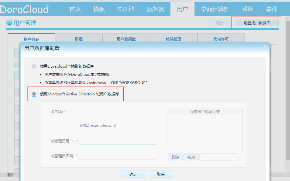Navigate to the 系统 menu

click(x=248, y=9)
